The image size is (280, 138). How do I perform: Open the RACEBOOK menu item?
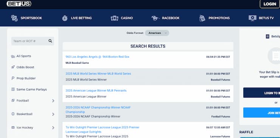pyautogui.click(x=171, y=18)
